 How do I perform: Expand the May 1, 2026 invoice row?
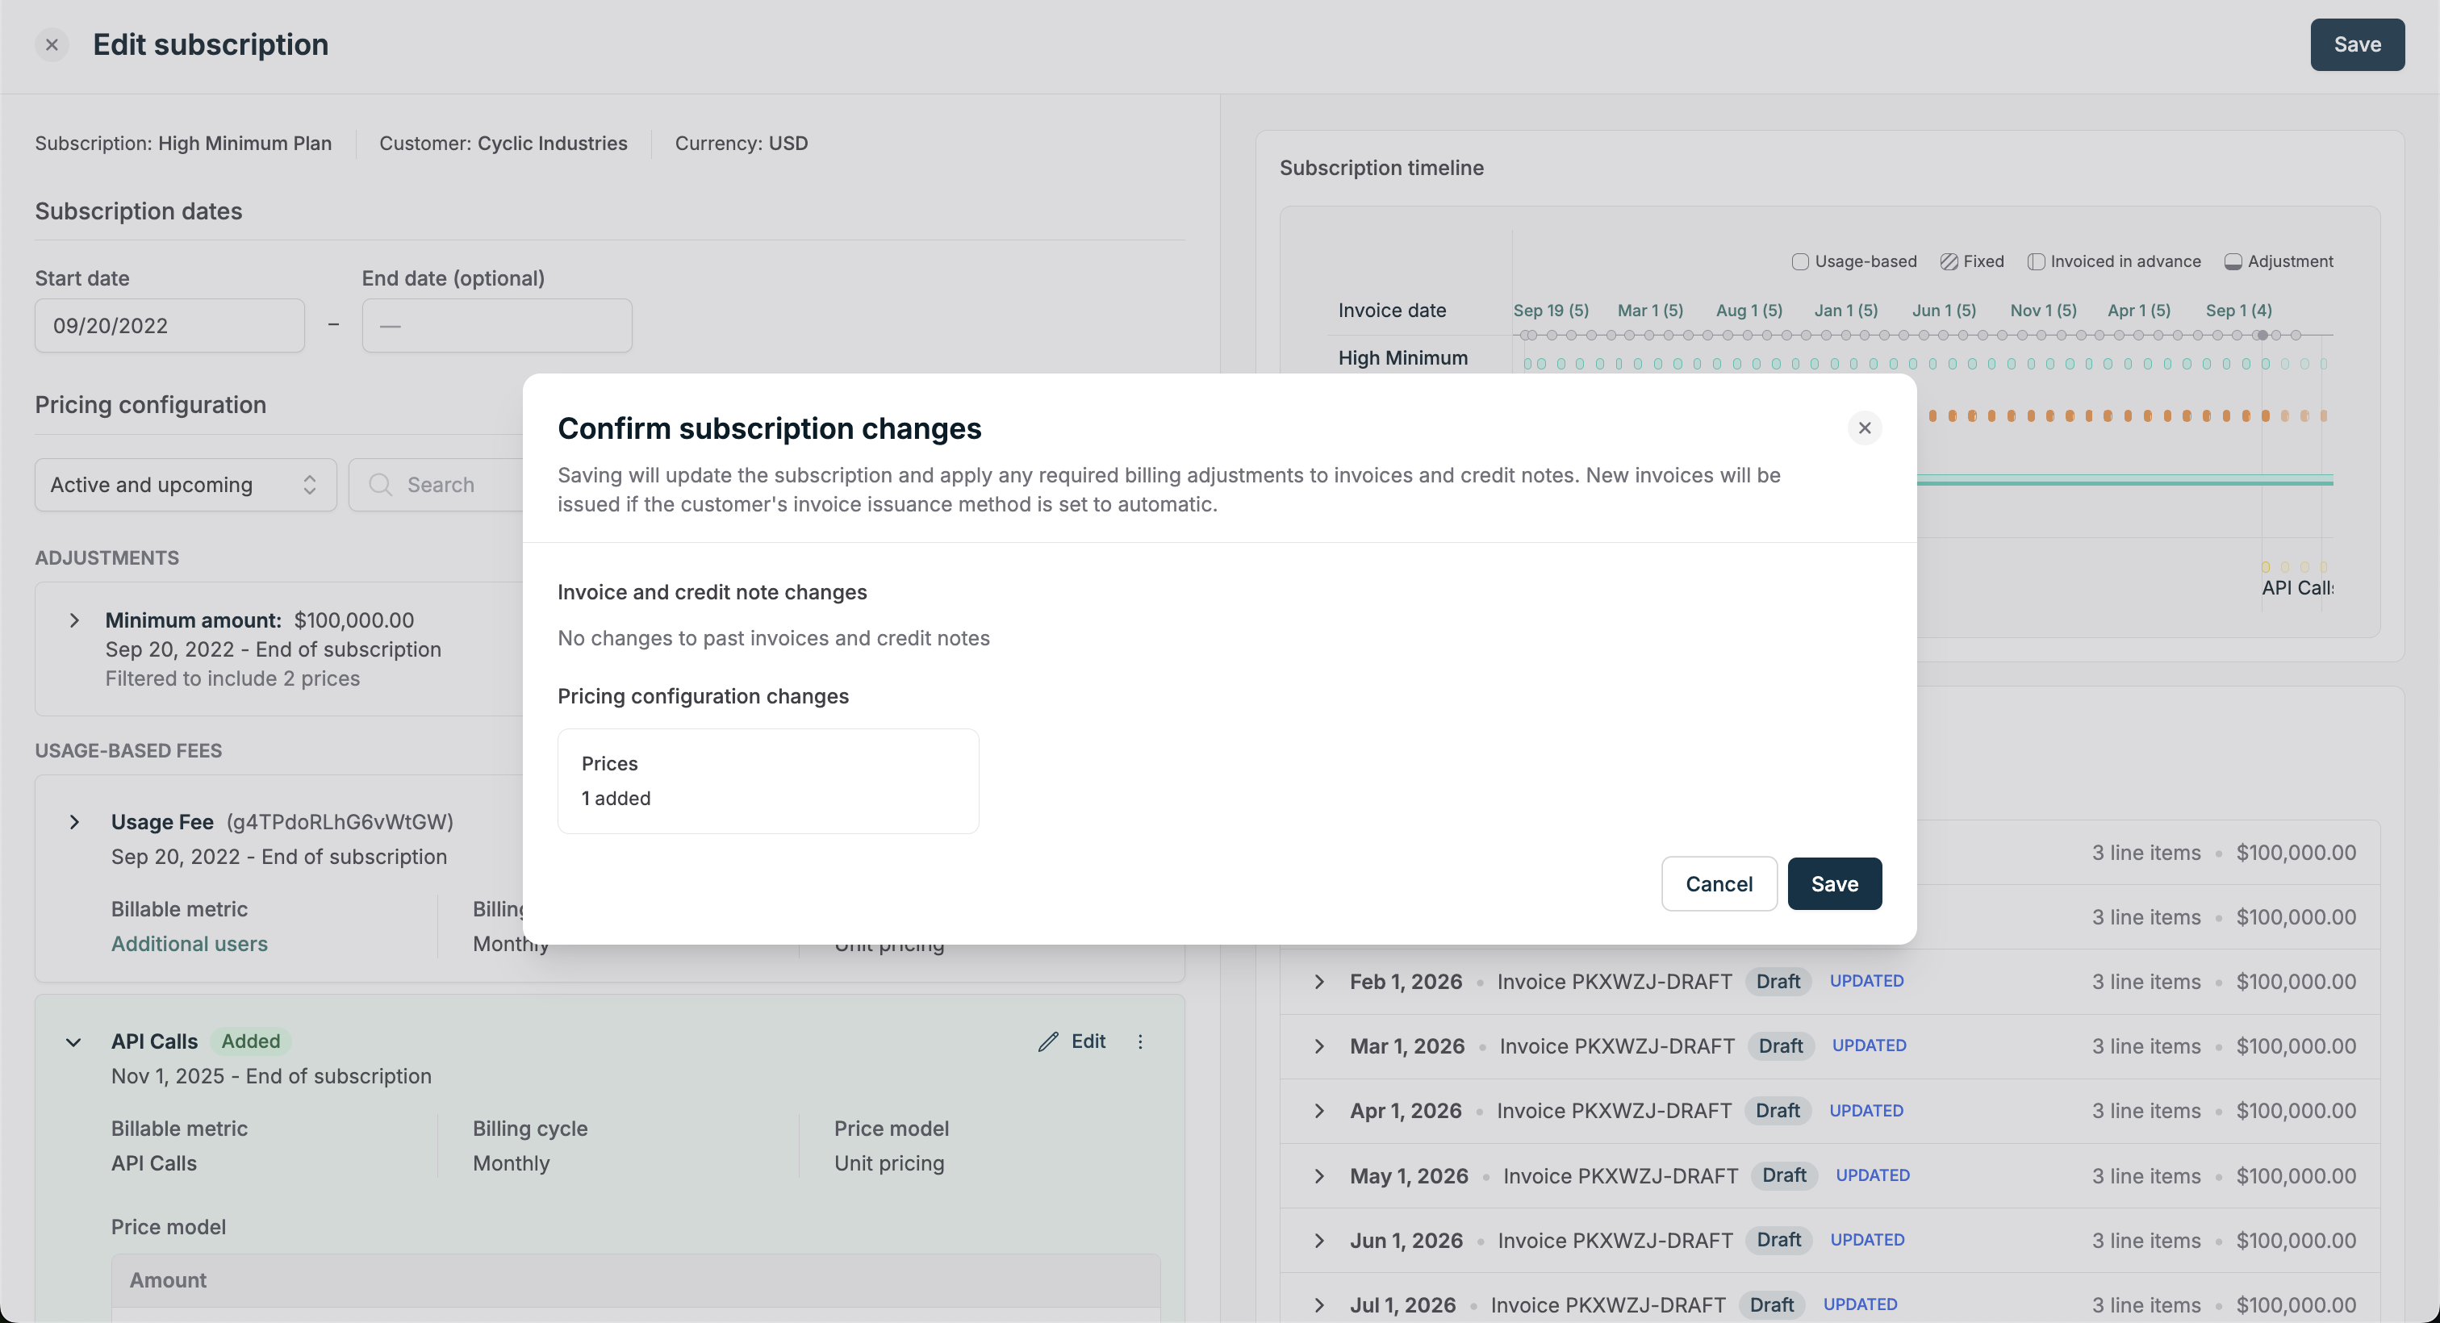pos(1319,1176)
